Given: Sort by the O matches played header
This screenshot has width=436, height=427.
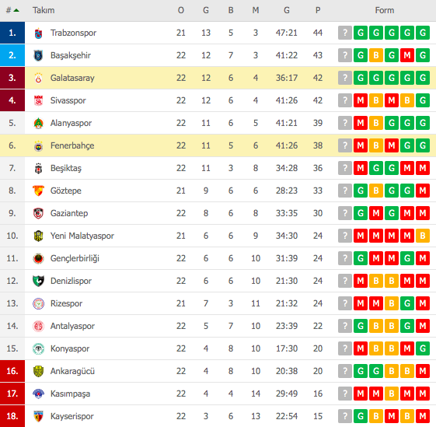Looking at the screenshot, I should pos(181,10).
